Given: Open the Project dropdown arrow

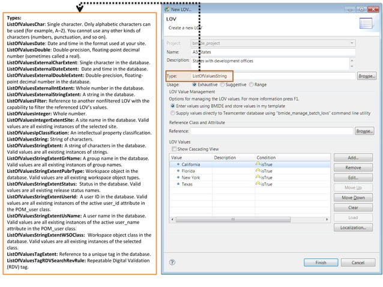Looking at the screenshot, I should (352, 43).
